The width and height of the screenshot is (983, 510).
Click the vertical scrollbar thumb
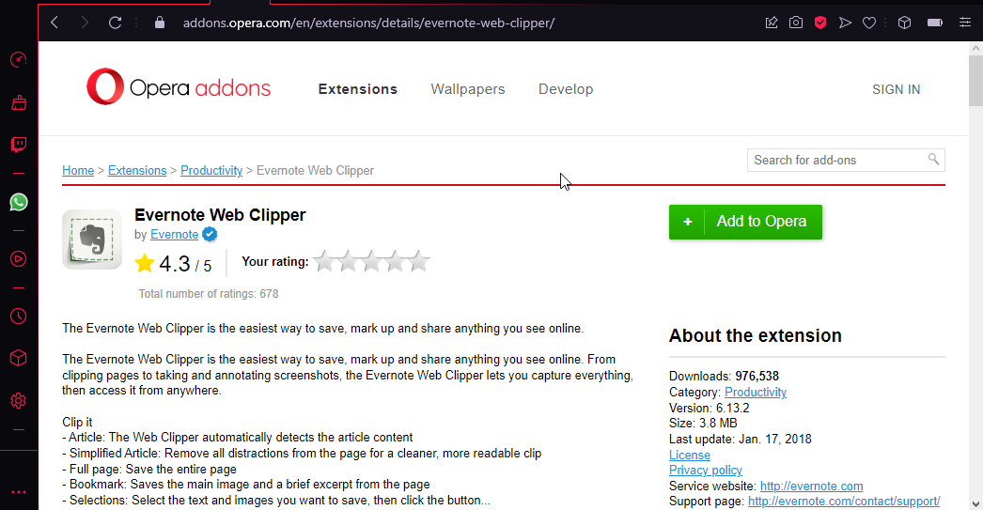pos(975,81)
